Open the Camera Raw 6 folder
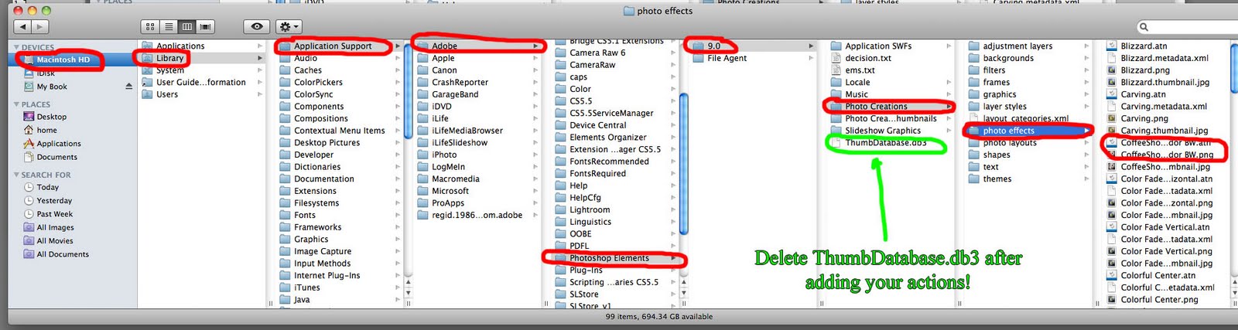Viewport: 1238px width, 330px height. click(x=597, y=53)
